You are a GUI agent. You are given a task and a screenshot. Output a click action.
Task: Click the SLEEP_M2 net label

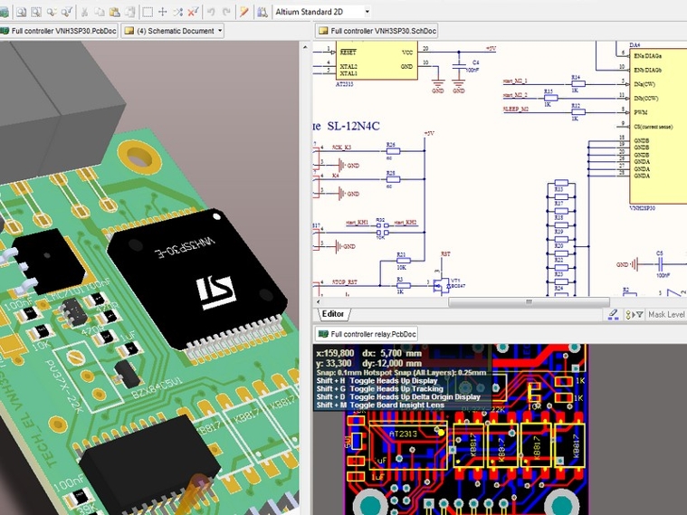[x=516, y=109]
